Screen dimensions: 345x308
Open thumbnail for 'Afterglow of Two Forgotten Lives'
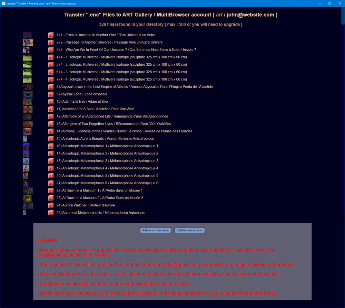click(28, 124)
